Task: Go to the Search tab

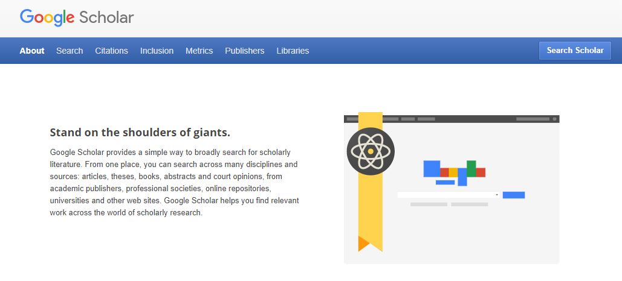Action: click(70, 51)
